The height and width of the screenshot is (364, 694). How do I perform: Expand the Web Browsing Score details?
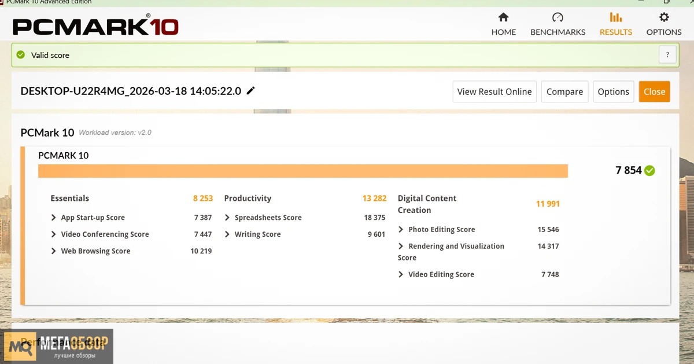pos(54,251)
